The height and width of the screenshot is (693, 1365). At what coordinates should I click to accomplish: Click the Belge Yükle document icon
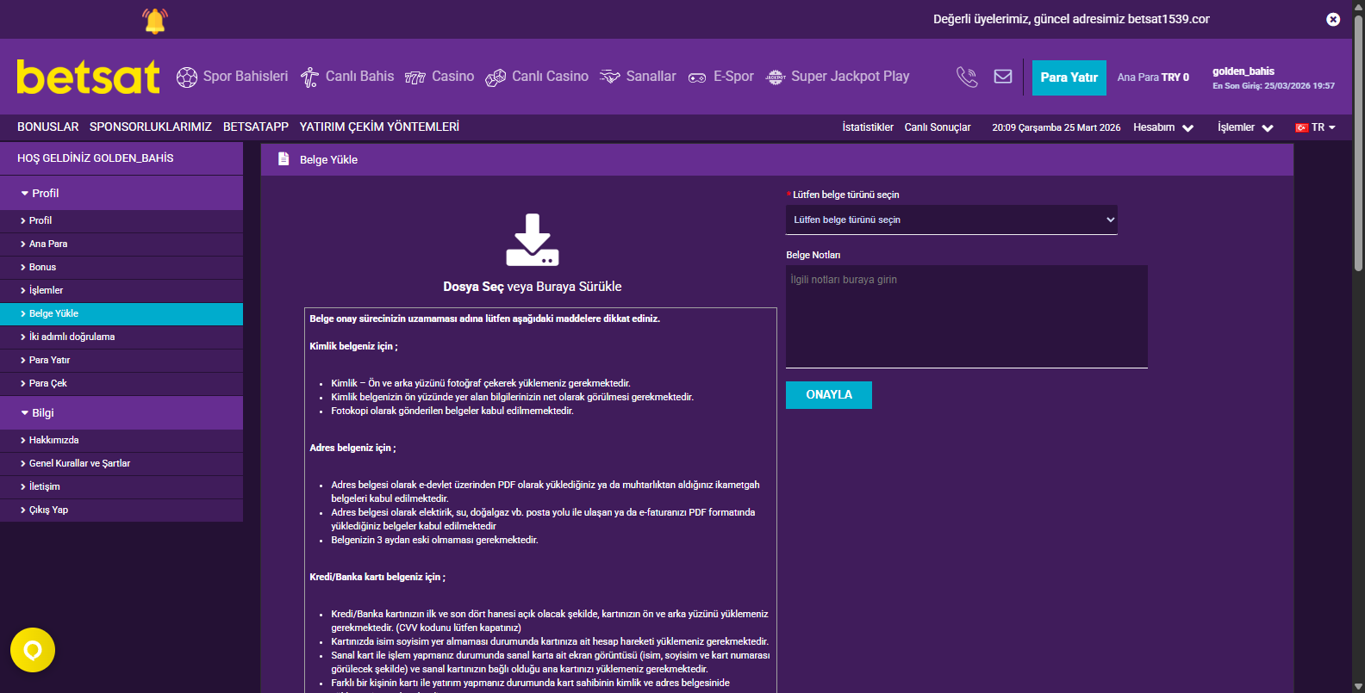tap(284, 158)
